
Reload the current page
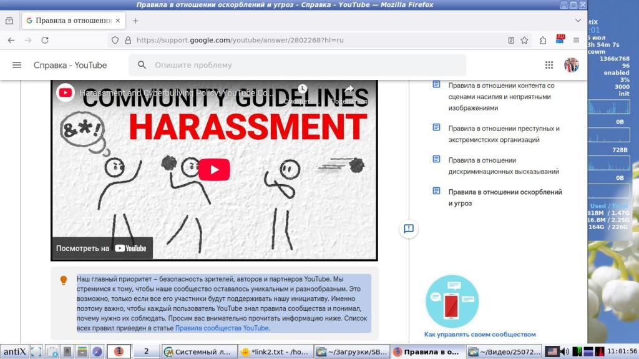click(x=45, y=40)
